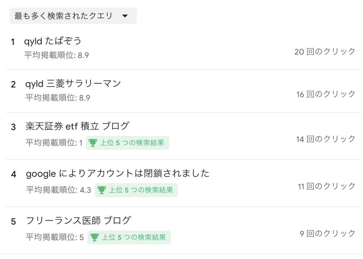Open the query 楽天証券 etf 積立 ブログ
This screenshot has width=363, height=259.
point(78,126)
